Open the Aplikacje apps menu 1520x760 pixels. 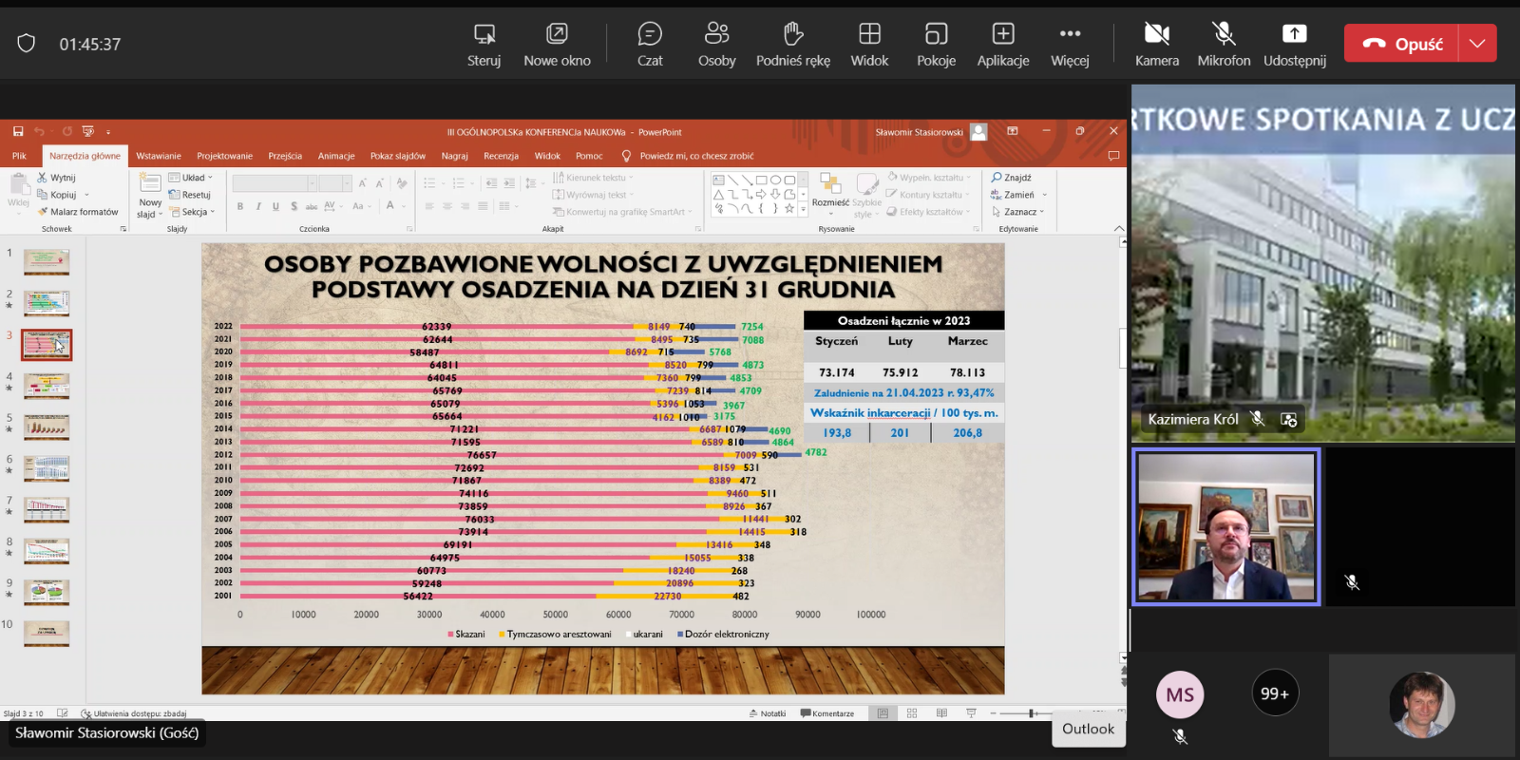(x=1002, y=45)
